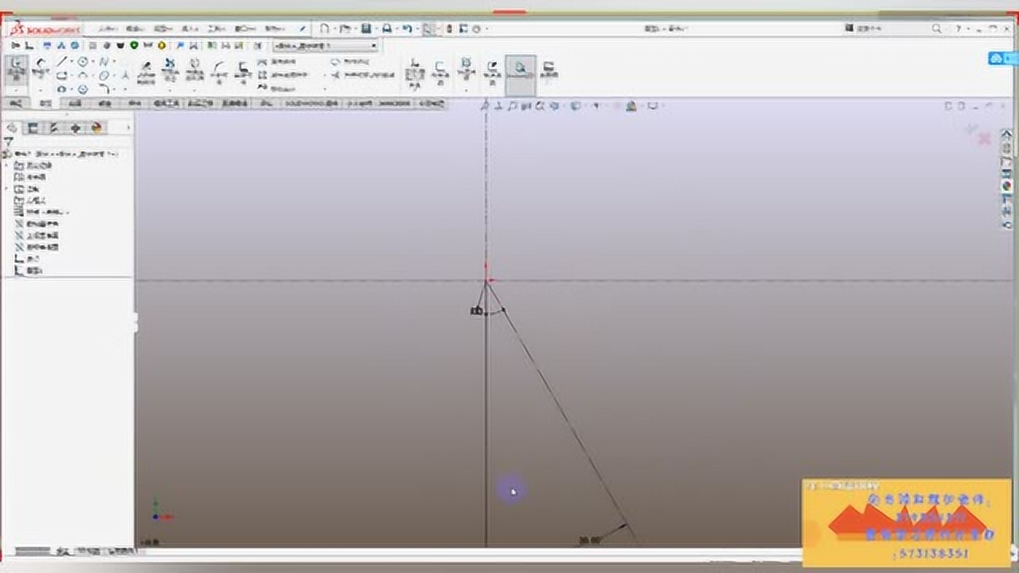Viewport: 1019px width, 573px height.
Task: Cancel the sketch with the red X in the corner
Action: coord(985,138)
